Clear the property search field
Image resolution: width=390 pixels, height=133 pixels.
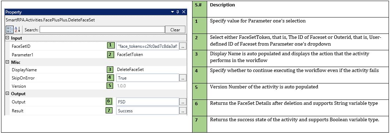tap(175, 30)
